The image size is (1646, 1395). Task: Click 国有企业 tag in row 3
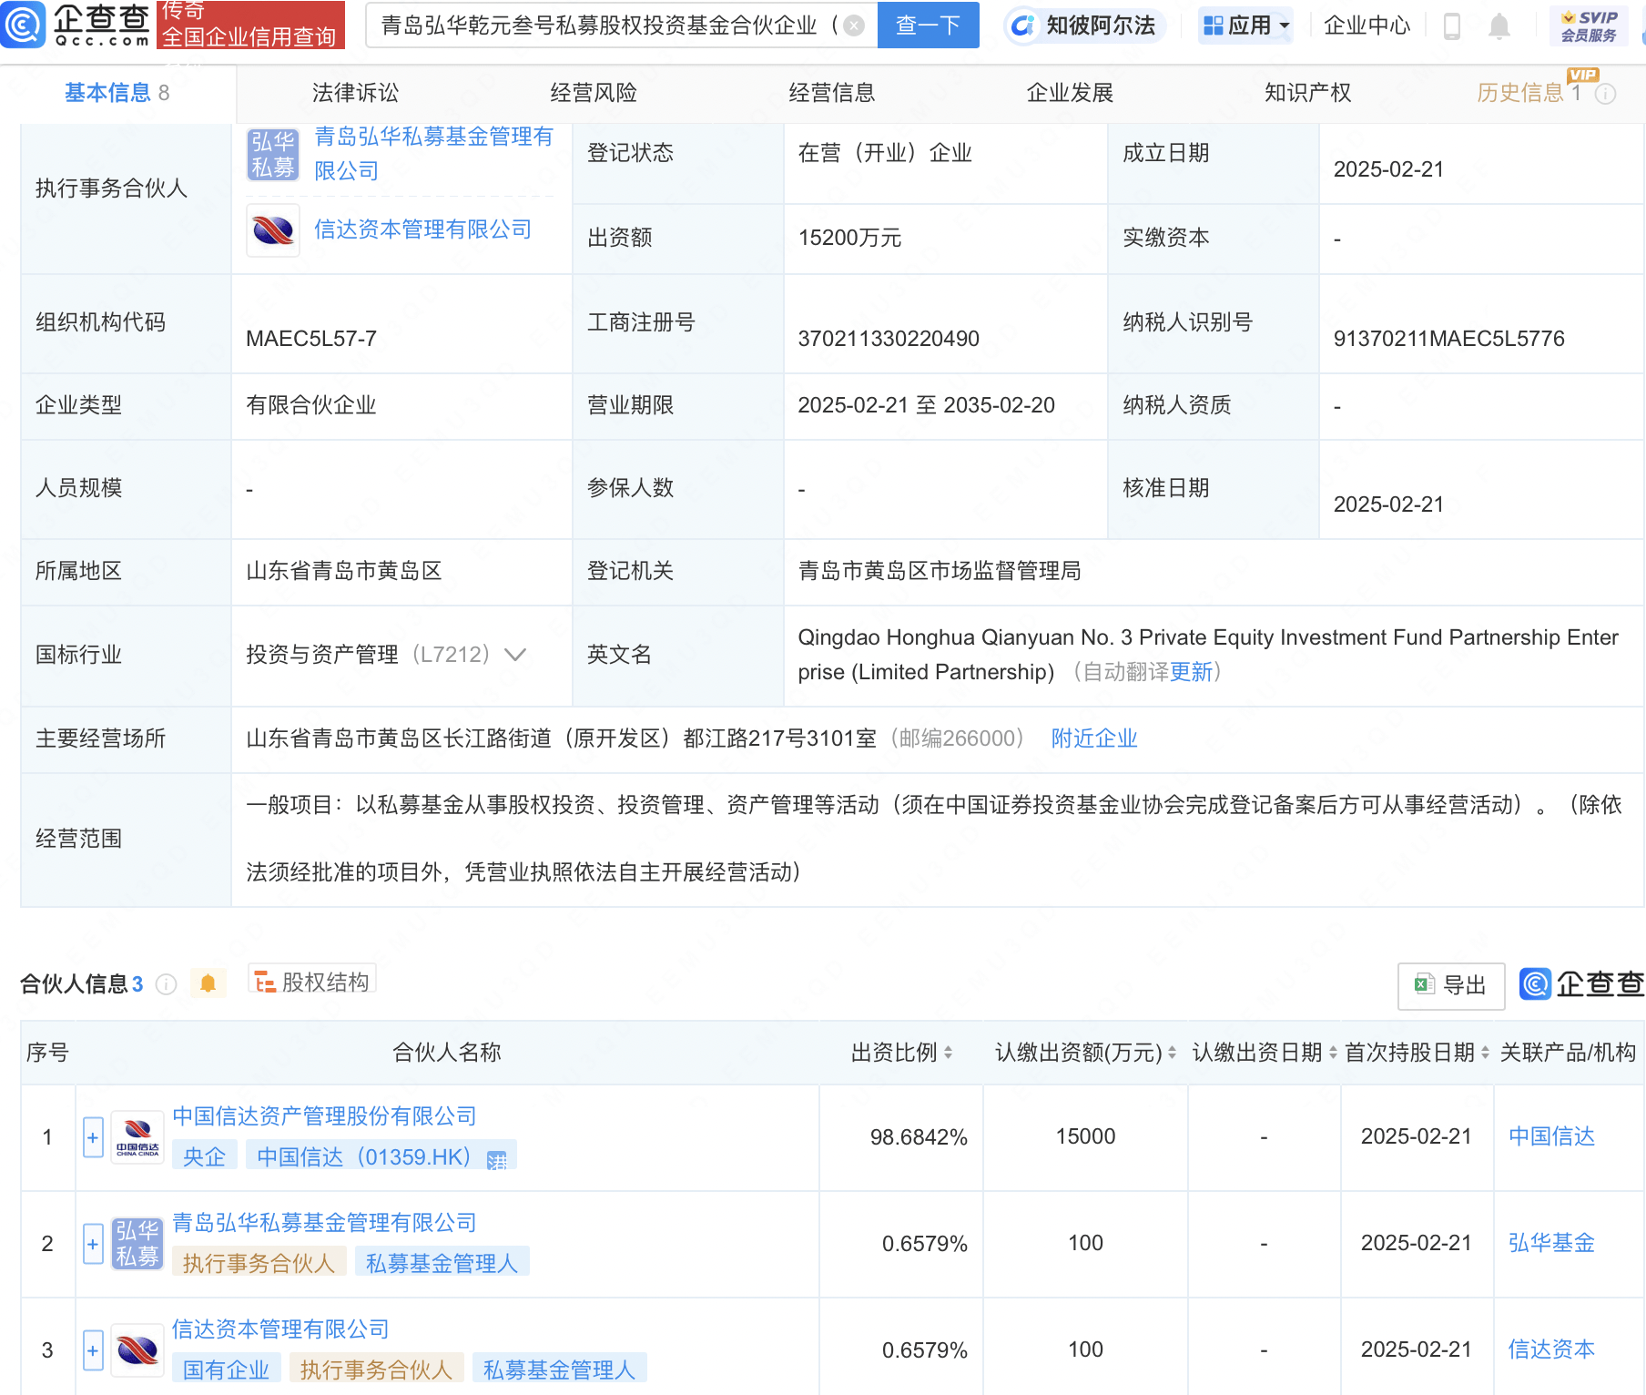pos(227,1370)
